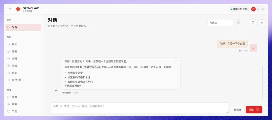Click the Assistant 15:08 timestamp label
Viewport: 272px width, 120px height.
pyautogui.click(x=70, y=93)
